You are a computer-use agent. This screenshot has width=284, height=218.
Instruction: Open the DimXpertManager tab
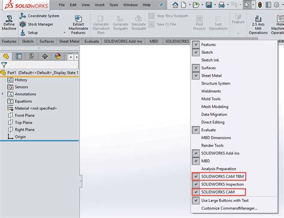[x=45, y=57]
